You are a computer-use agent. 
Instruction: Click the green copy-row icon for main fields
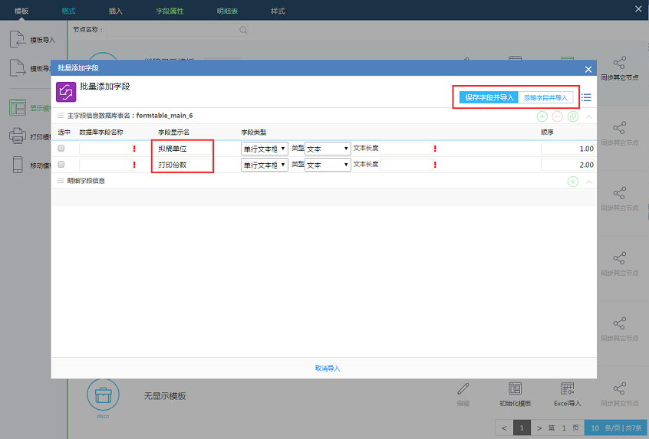[x=573, y=116]
